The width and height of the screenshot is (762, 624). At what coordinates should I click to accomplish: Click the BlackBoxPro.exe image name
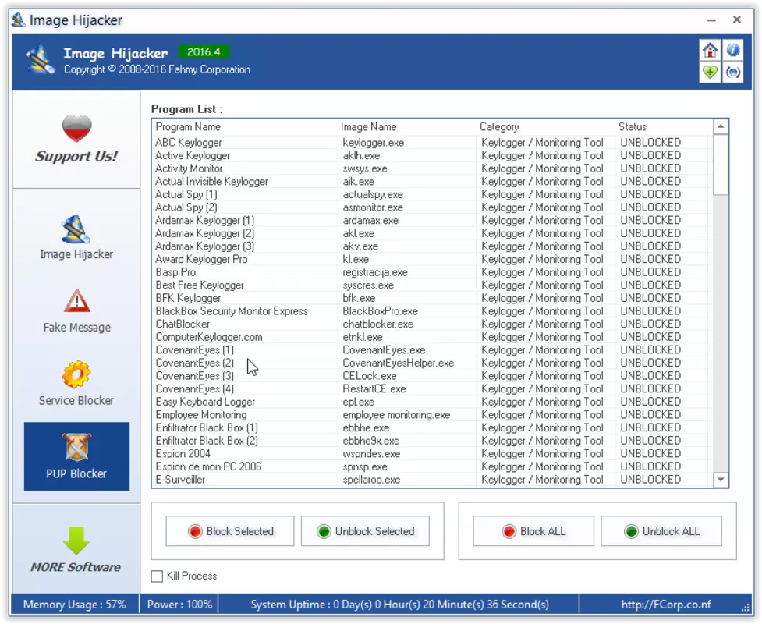tap(380, 311)
